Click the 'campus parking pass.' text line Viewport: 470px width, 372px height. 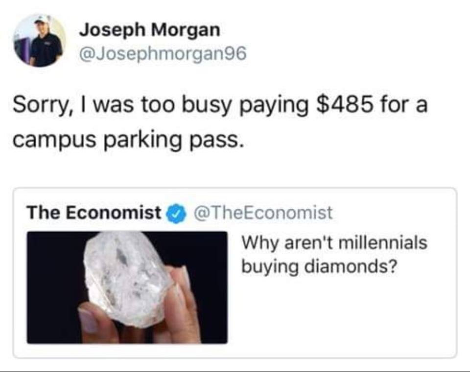[x=127, y=140]
